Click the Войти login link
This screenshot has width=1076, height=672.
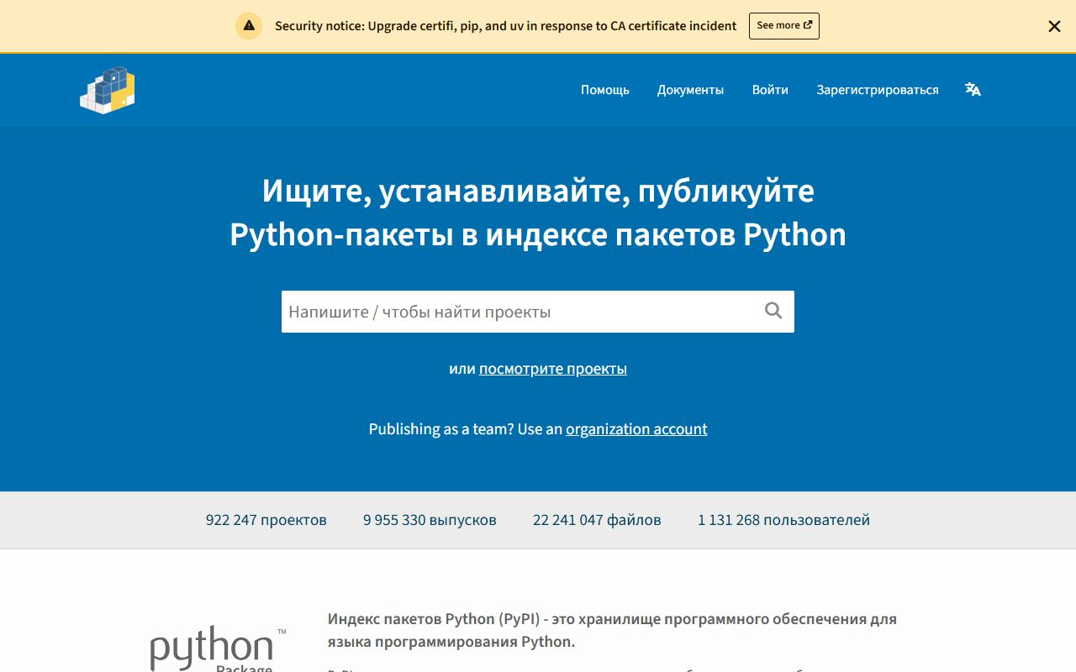[x=770, y=90]
